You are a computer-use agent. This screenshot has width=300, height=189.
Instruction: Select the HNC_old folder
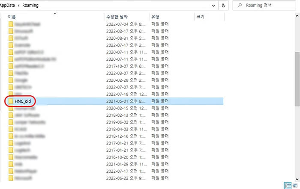(115, 101)
